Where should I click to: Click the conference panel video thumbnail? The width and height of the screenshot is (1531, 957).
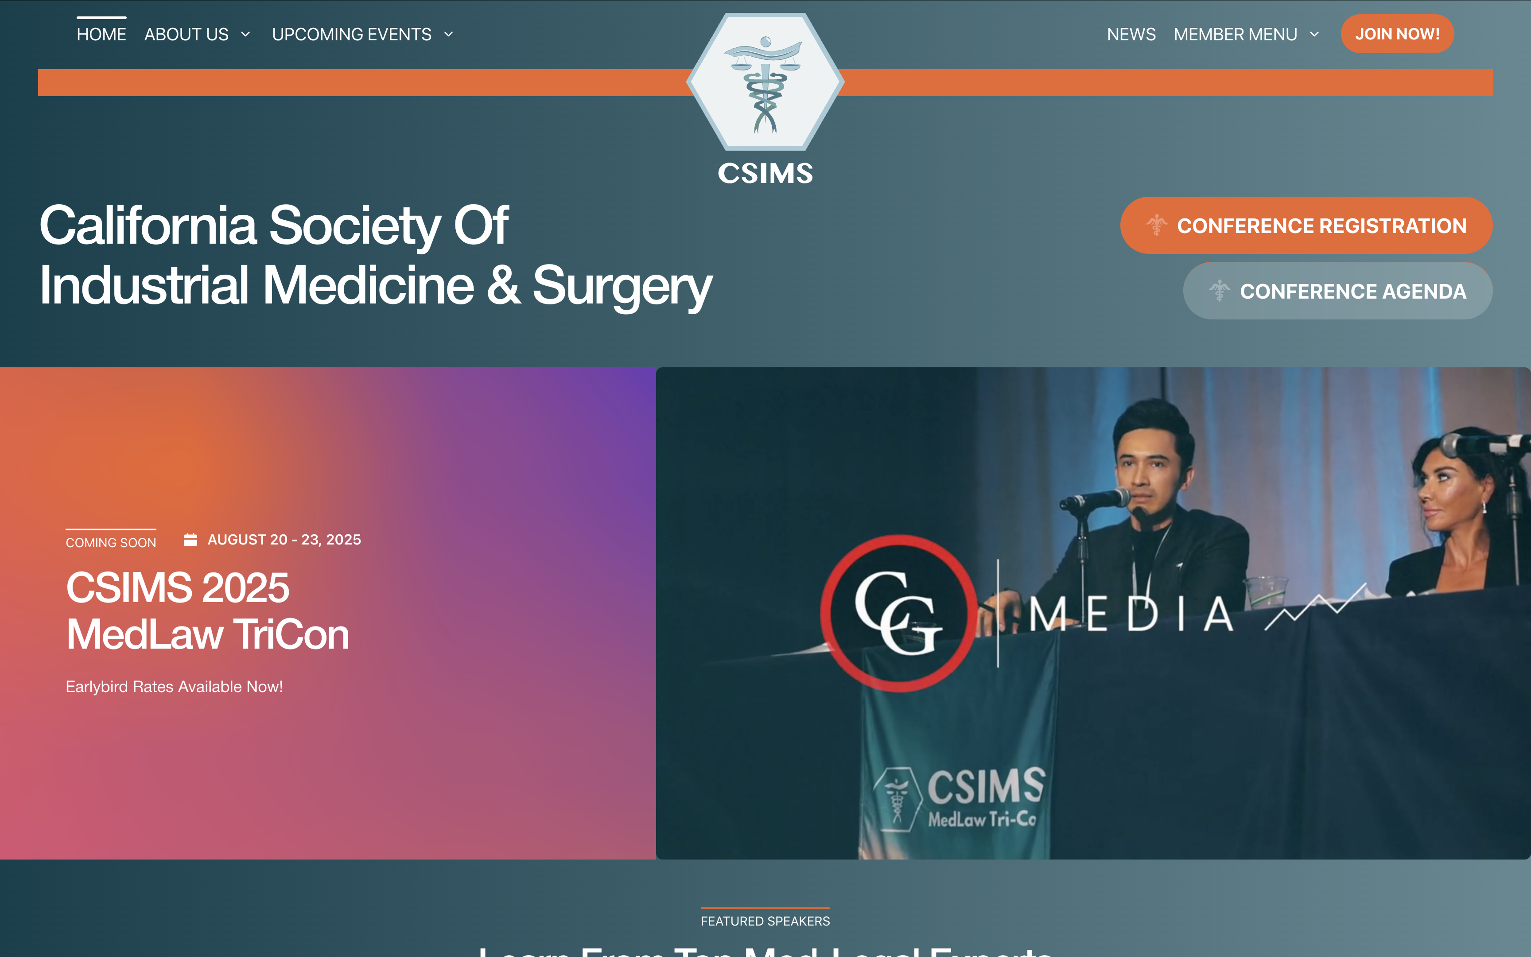pyautogui.click(x=1093, y=613)
